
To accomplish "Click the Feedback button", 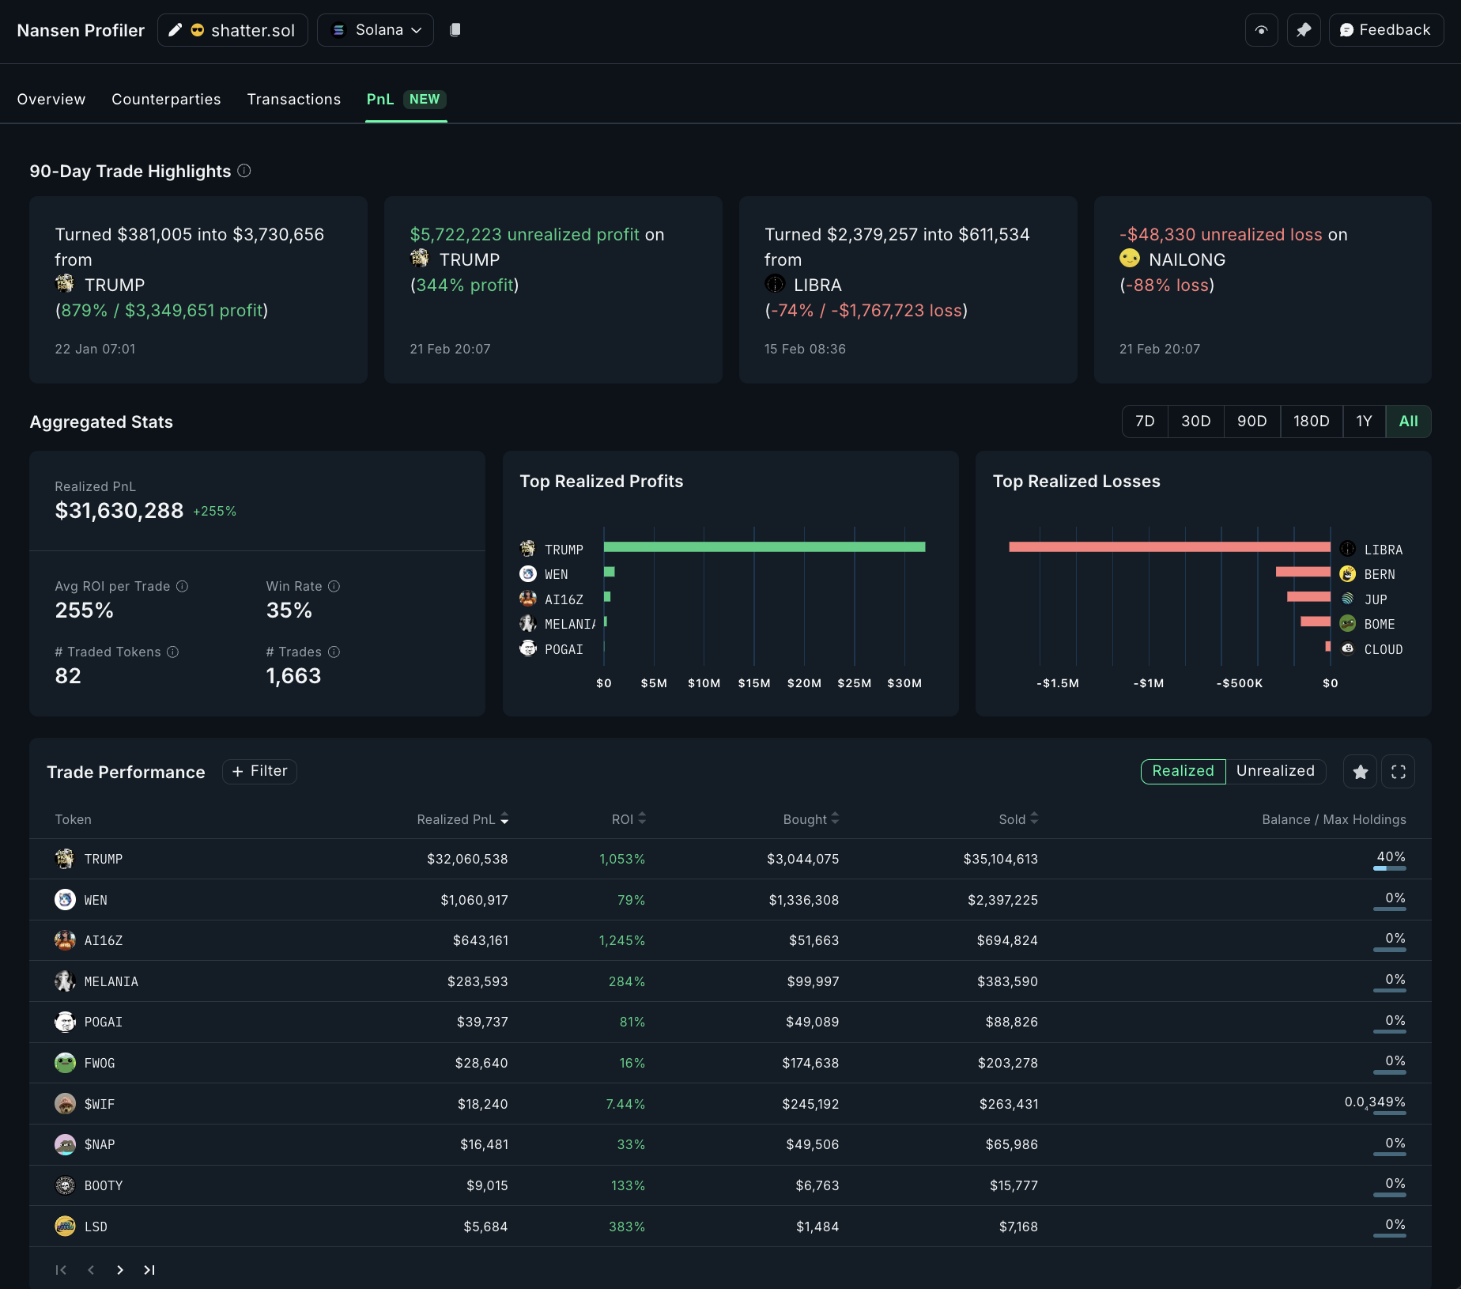I will pyautogui.click(x=1386, y=29).
